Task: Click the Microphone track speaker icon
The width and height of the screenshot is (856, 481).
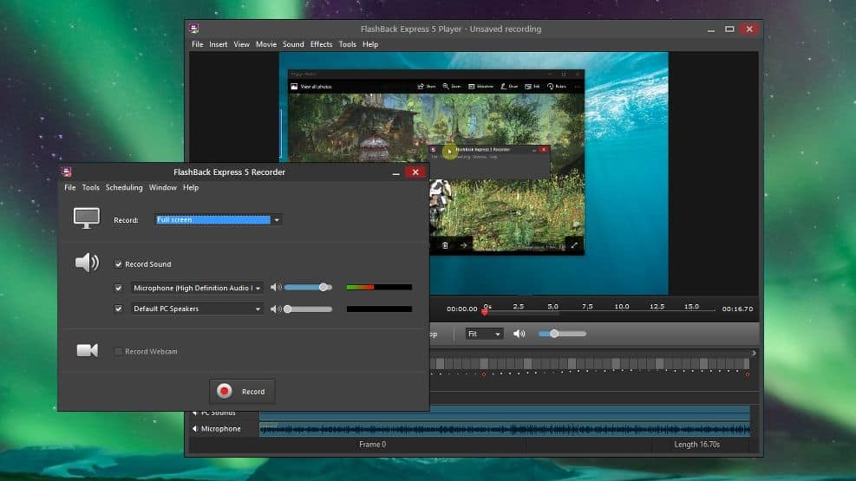Action: [x=194, y=429]
